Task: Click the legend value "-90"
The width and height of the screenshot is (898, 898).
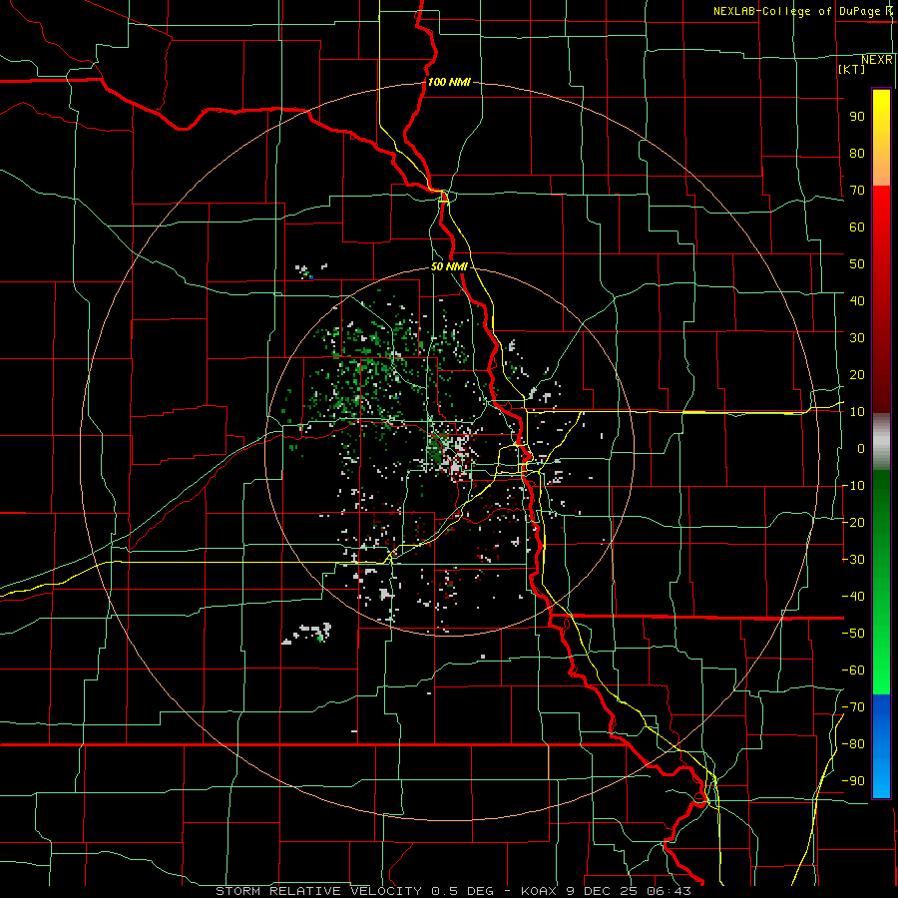Action: pos(853,781)
